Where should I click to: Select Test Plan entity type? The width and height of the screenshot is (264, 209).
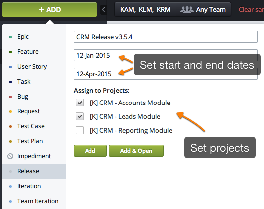coord(34,141)
